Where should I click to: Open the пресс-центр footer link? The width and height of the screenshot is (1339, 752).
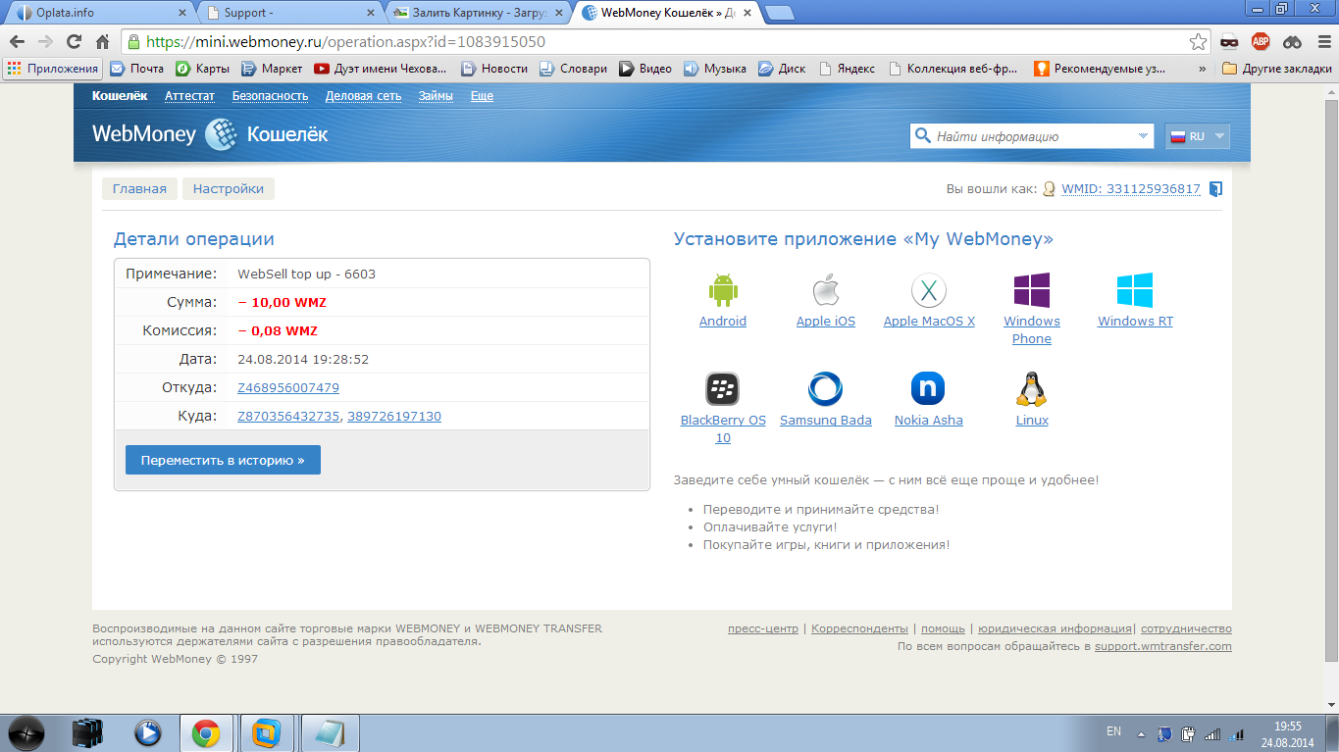coord(763,629)
